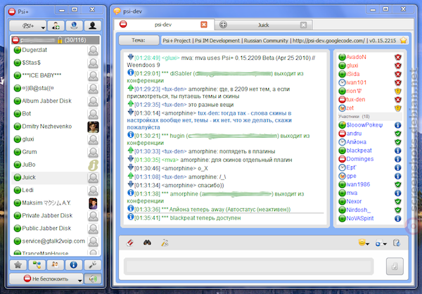
Task: Open status dropdown showing Не беспокоить
Action: point(46,279)
